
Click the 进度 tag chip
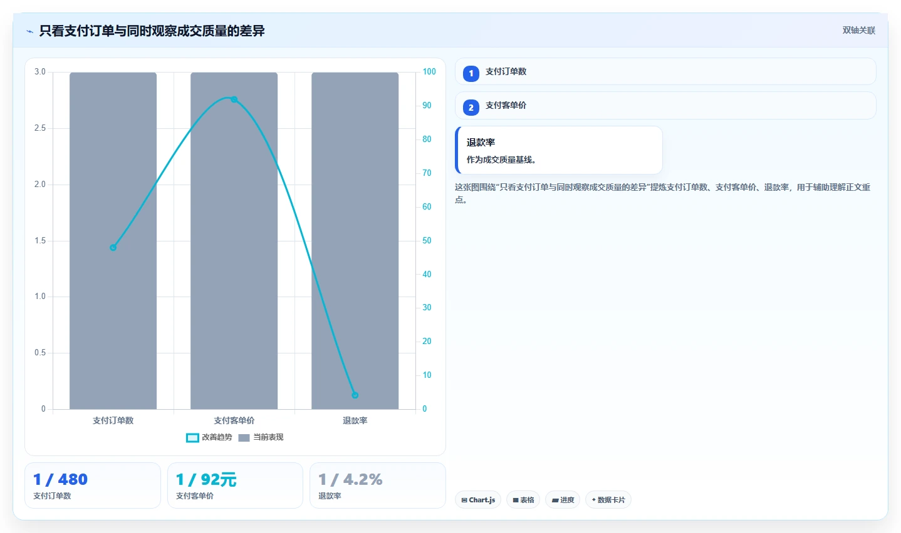[x=563, y=500]
